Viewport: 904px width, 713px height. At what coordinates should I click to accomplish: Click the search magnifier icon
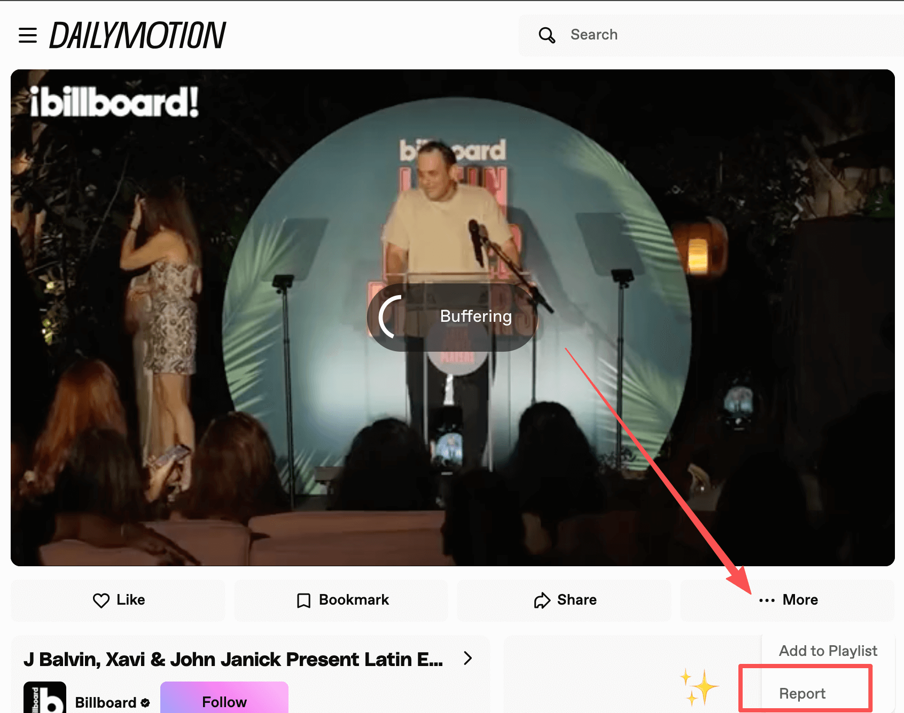point(547,35)
